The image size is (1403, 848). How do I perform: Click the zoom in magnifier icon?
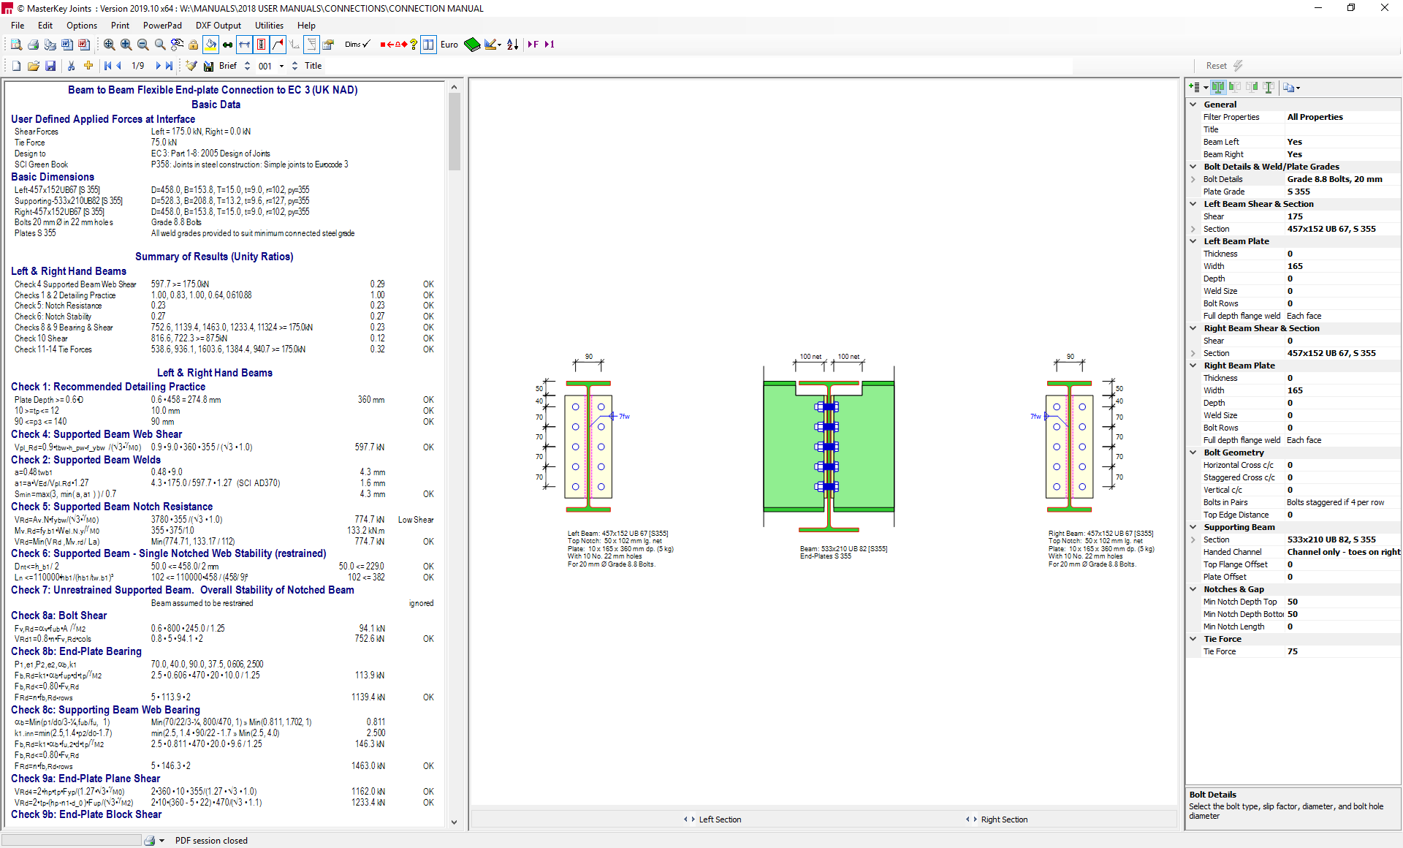126,45
